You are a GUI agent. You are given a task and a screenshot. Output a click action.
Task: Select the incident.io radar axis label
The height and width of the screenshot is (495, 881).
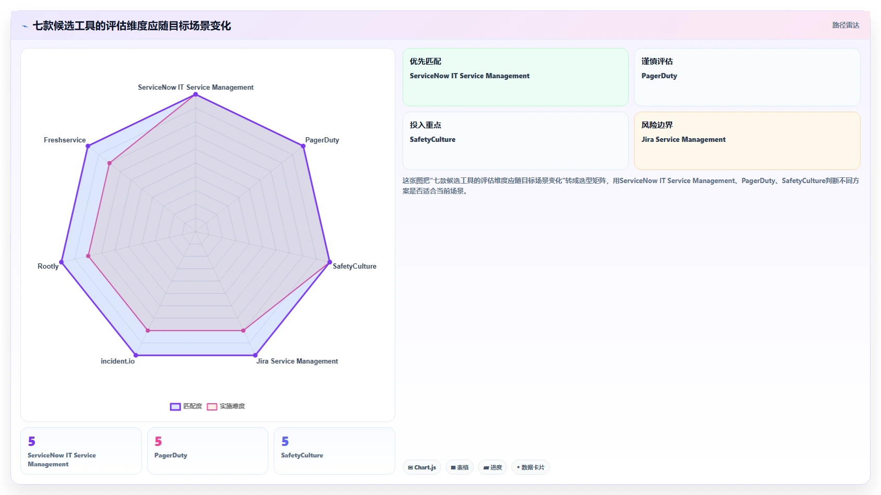tap(118, 361)
